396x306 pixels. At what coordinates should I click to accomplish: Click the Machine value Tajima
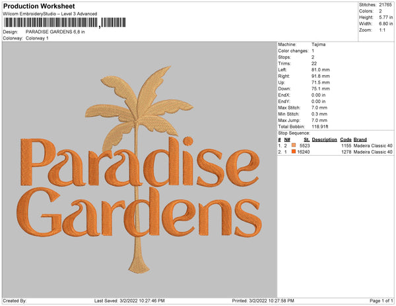coord(319,44)
